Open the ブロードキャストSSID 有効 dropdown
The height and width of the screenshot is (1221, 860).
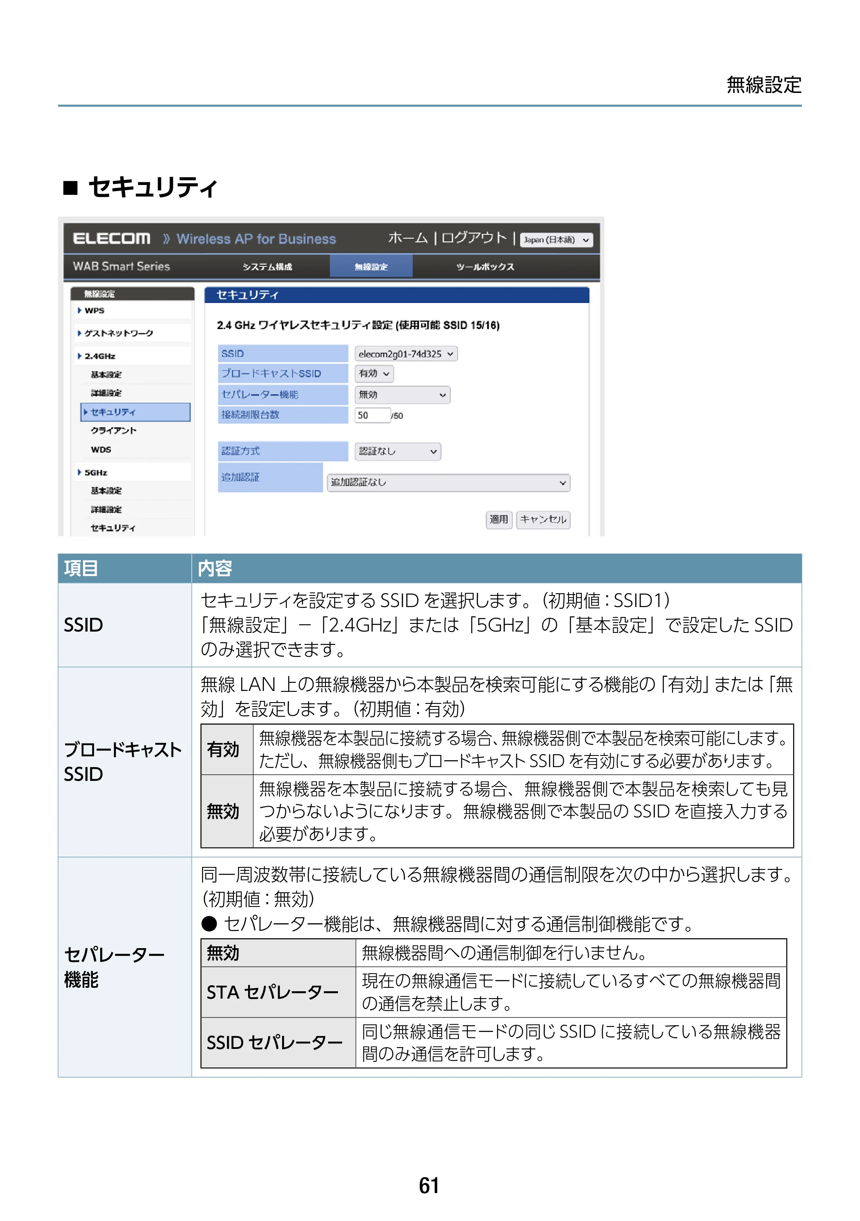pyautogui.click(x=374, y=373)
